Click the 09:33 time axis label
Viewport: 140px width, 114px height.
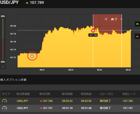pos(128,70)
